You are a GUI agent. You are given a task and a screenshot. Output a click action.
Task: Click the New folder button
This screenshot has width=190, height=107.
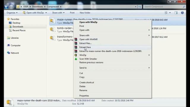85,12
